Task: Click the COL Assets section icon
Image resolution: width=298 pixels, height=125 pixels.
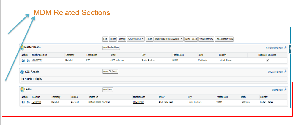Action: click(x=22, y=72)
